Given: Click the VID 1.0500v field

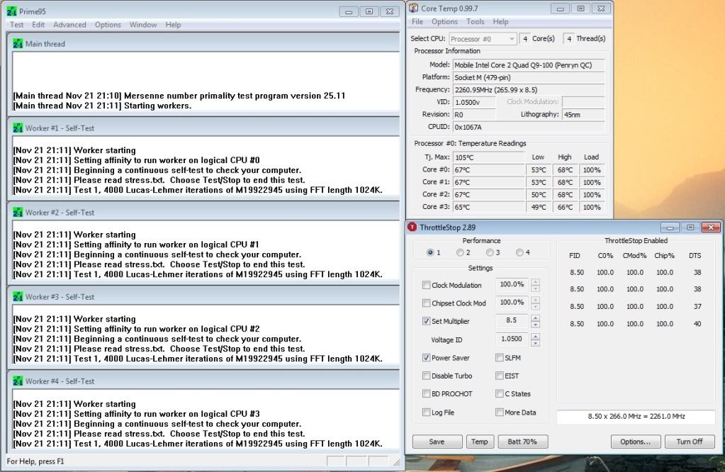Looking at the screenshot, I should [x=474, y=102].
